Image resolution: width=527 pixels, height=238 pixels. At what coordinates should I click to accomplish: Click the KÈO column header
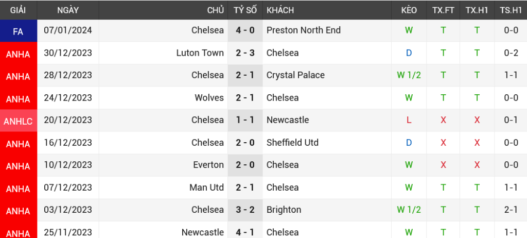pyautogui.click(x=409, y=10)
